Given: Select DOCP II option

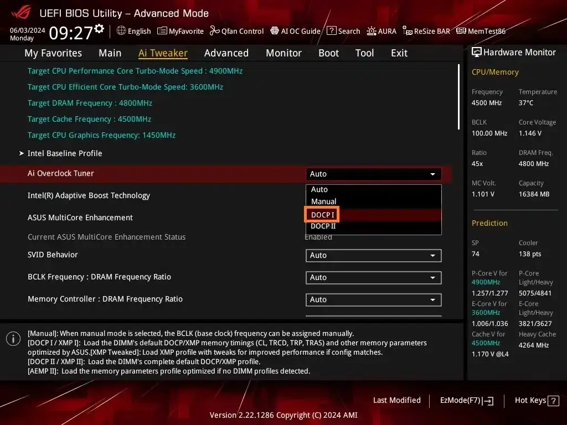Looking at the screenshot, I should pos(373,226).
